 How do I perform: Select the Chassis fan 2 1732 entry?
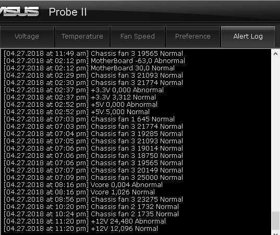click(91, 207)
